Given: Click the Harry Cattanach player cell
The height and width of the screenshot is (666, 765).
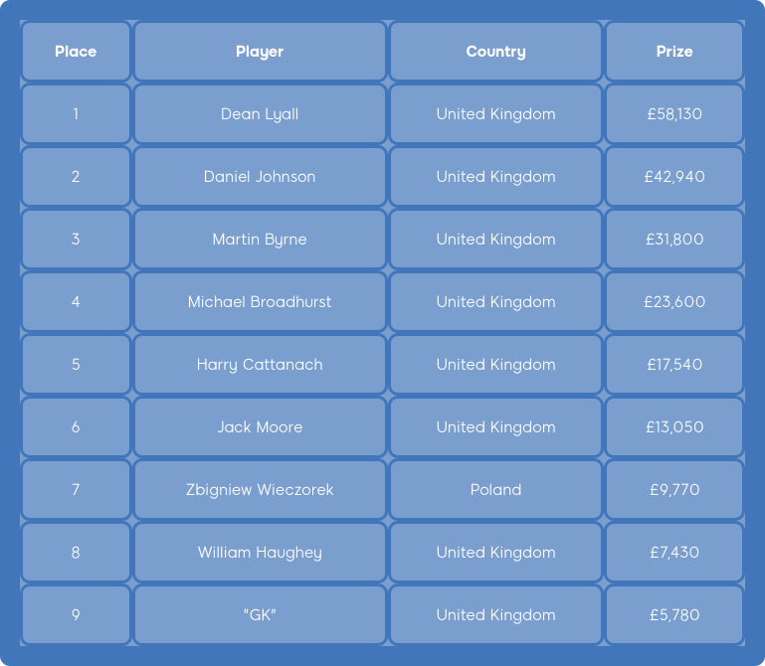Looking at the screenshot, I should [x=260, y=365].
